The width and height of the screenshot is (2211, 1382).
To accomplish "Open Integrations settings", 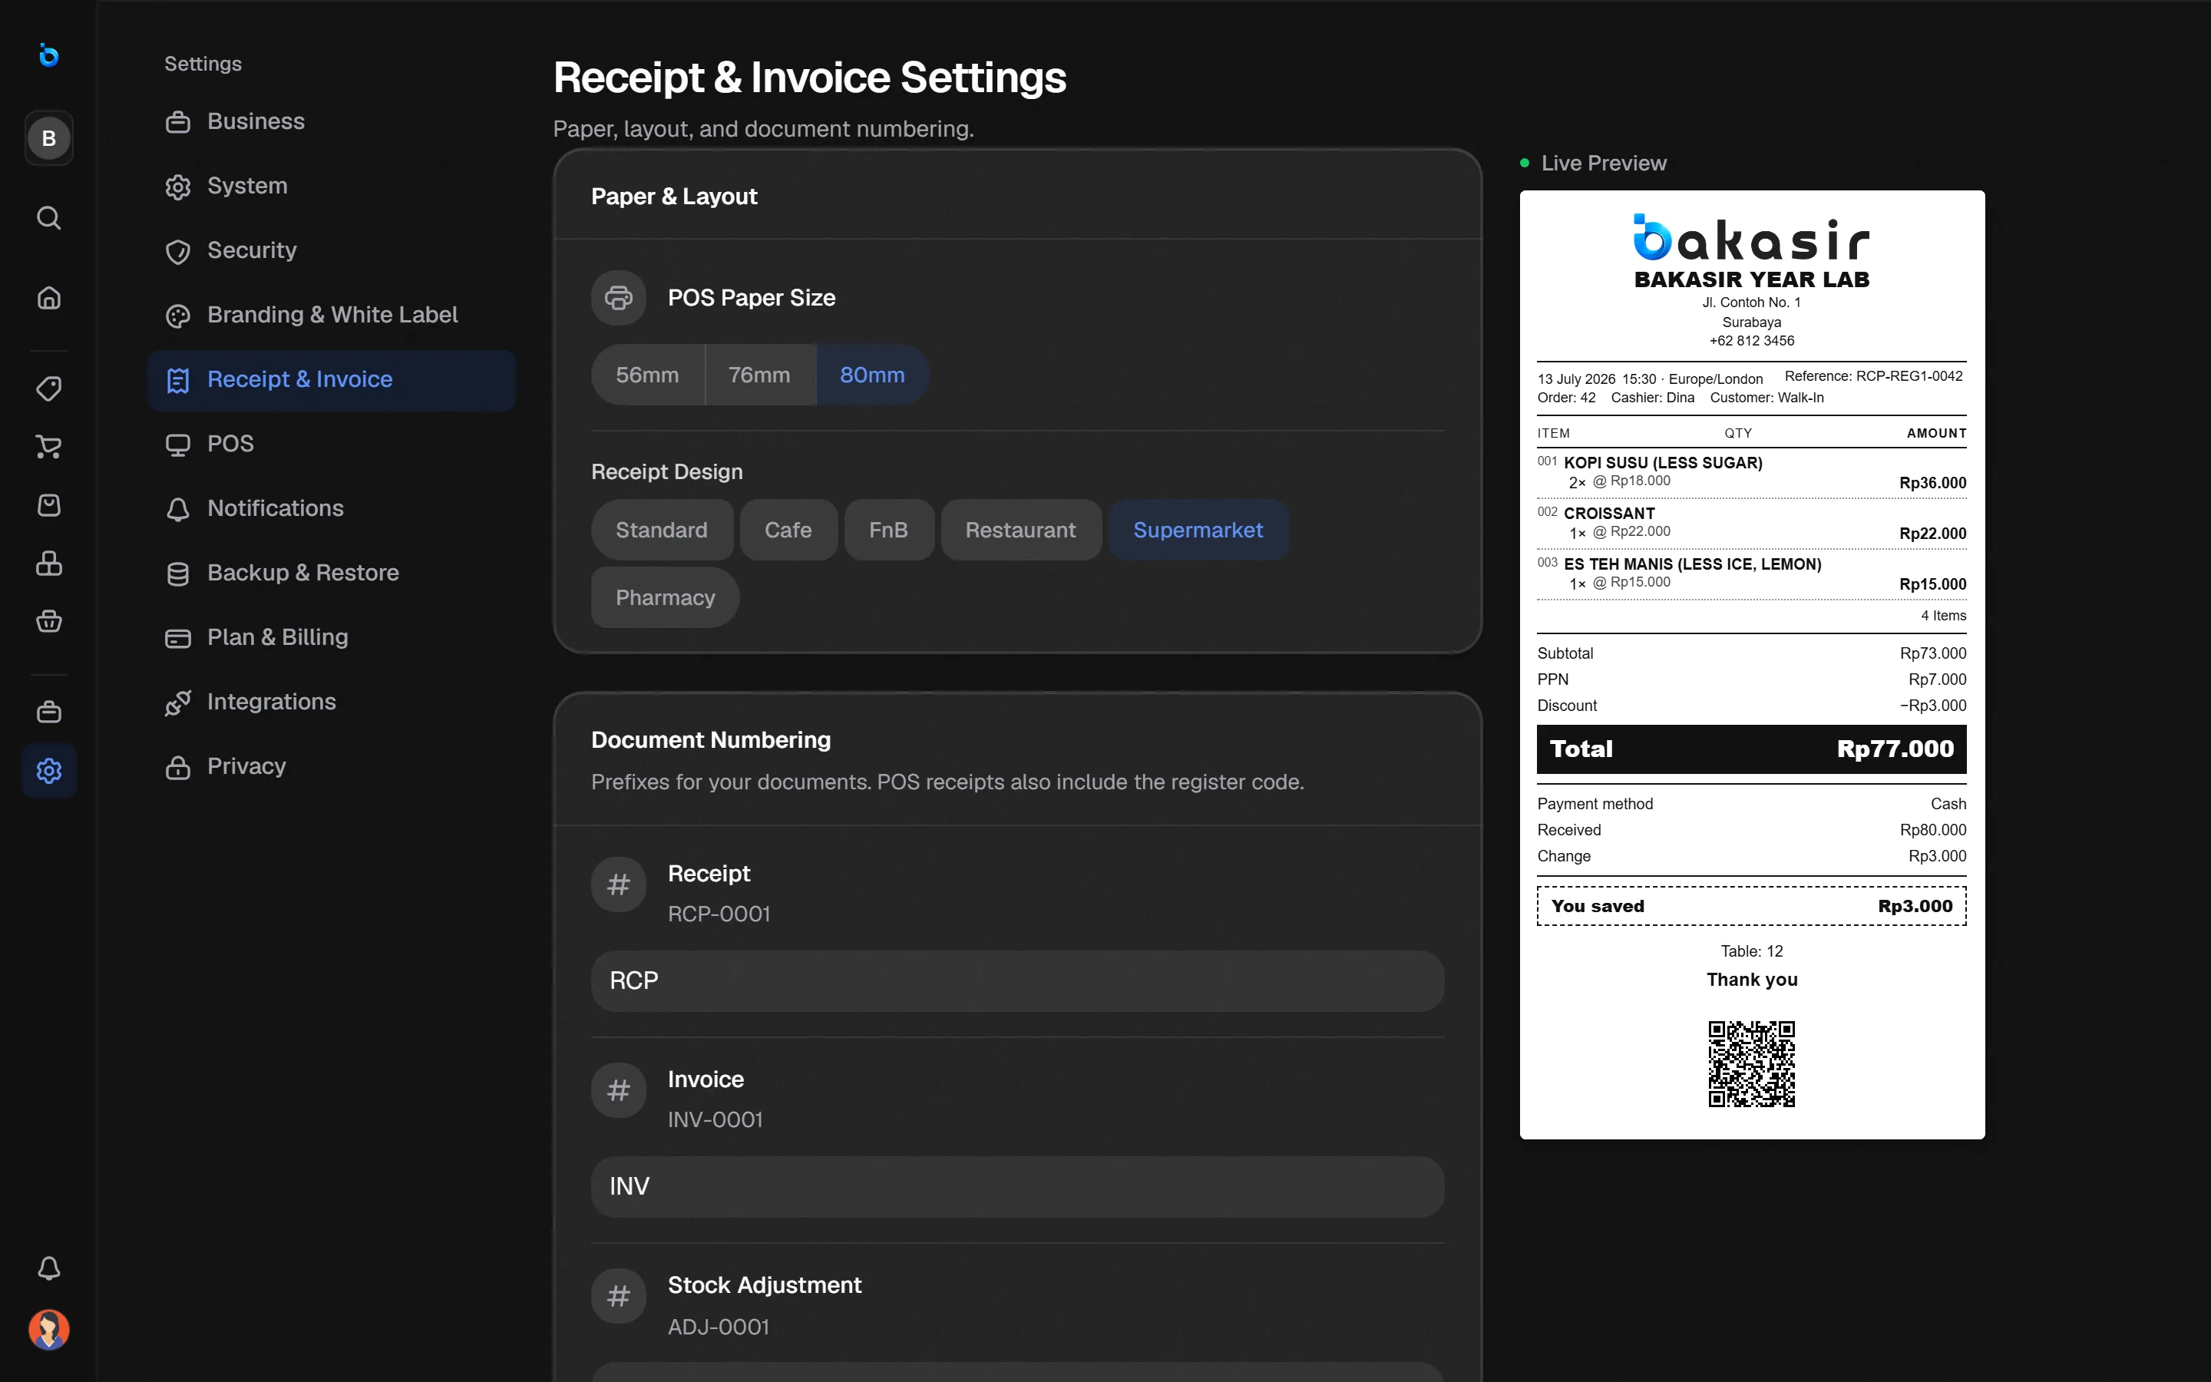I will (332, 702).
